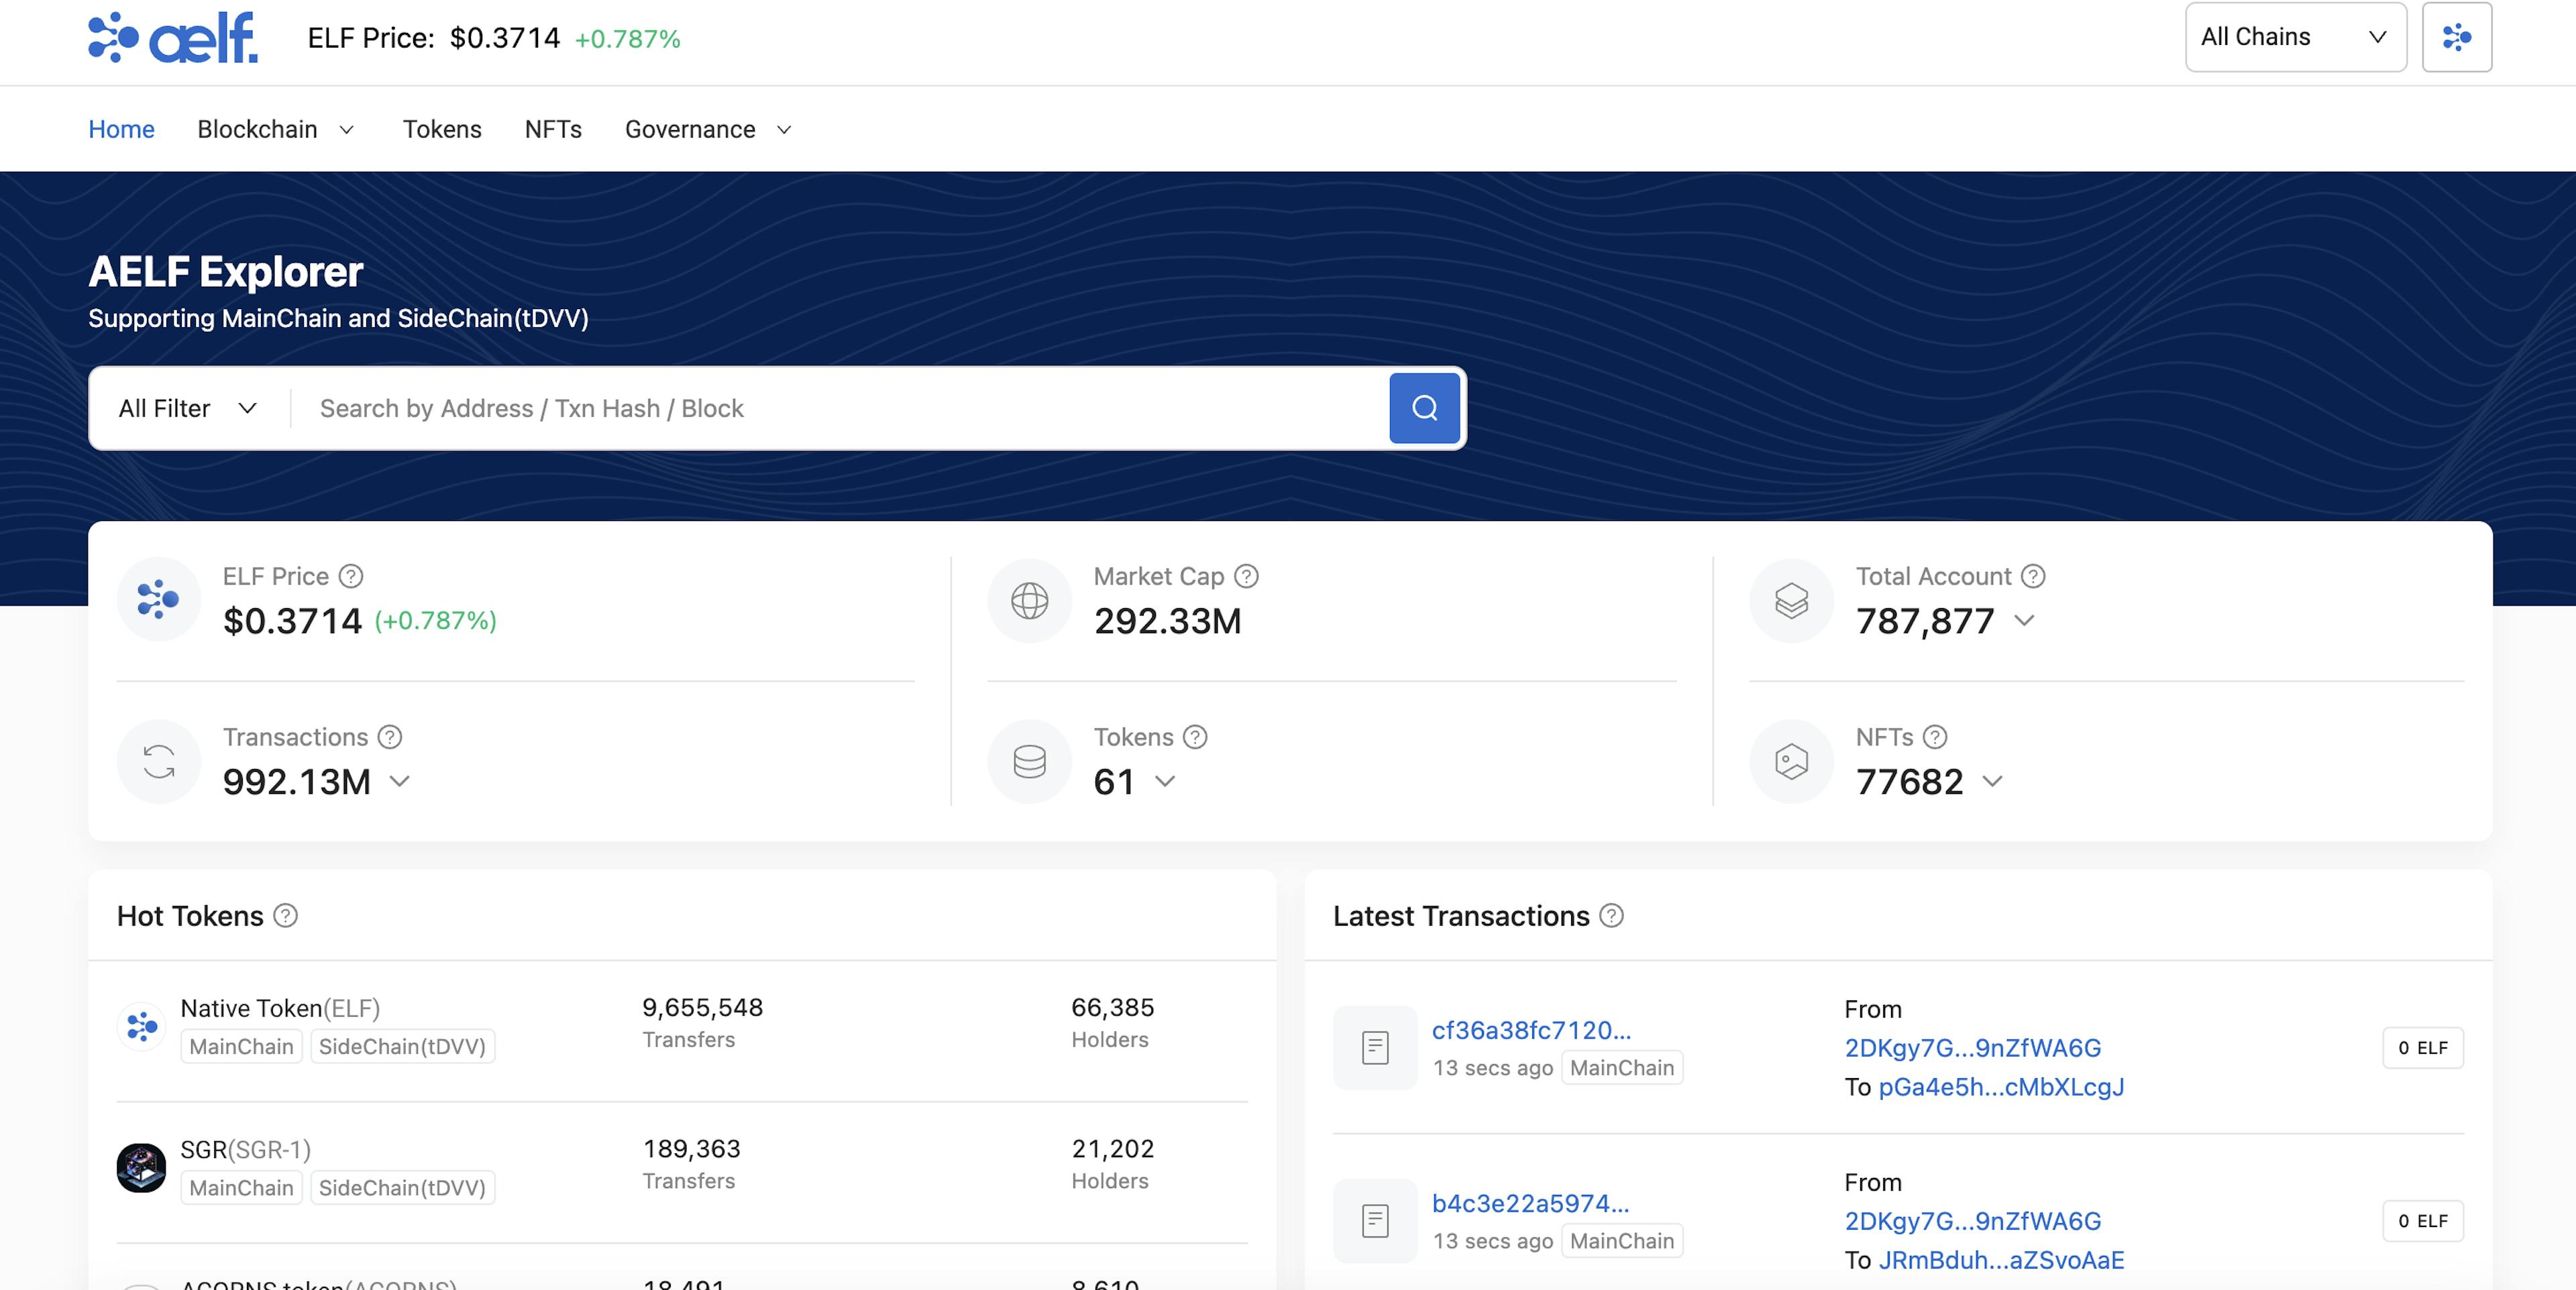Open transaction cf36a38fc7120...
The image size is (2576, 1290).
tap(1531, 1031)
